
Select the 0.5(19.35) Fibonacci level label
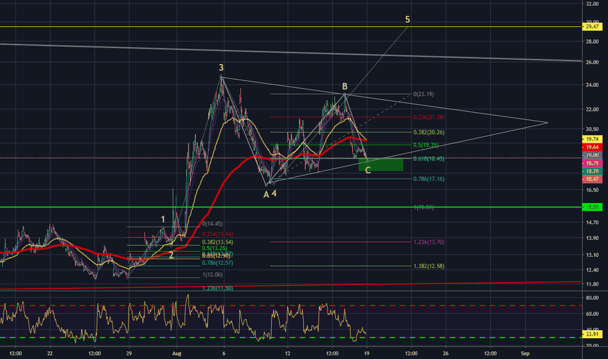coord(426,145)
